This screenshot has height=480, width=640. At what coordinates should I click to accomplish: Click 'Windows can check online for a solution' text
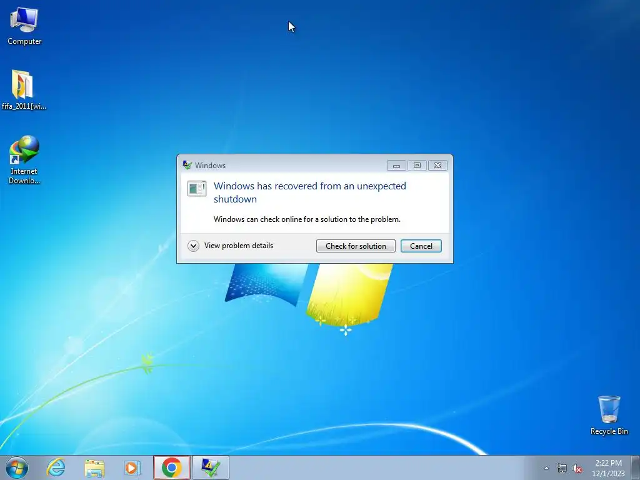(x=307, y=219)
